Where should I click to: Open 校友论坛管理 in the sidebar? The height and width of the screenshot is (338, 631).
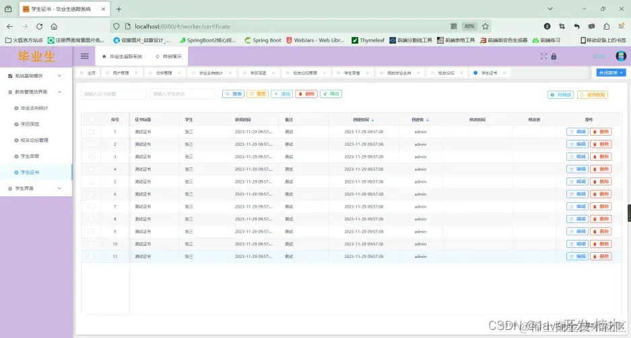(34, 140)
